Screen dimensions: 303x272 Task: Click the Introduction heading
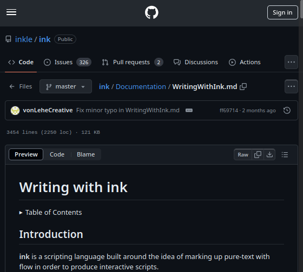click(51, 234)
